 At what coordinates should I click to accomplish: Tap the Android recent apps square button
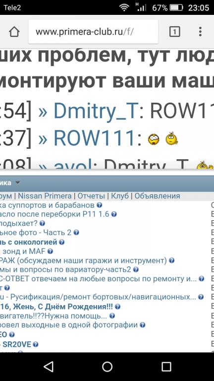pos(166,367)
